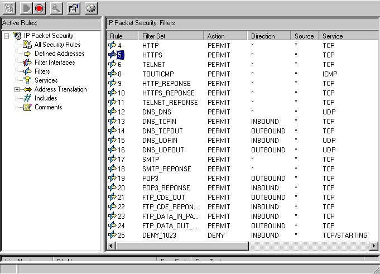This screenshot has width=380, height=274.
Task: Click the horizontal scrollbar left arrow
Action: [x=111, y=246]
